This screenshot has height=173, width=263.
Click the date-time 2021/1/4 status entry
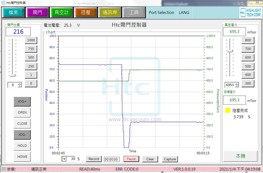[240, 169]
